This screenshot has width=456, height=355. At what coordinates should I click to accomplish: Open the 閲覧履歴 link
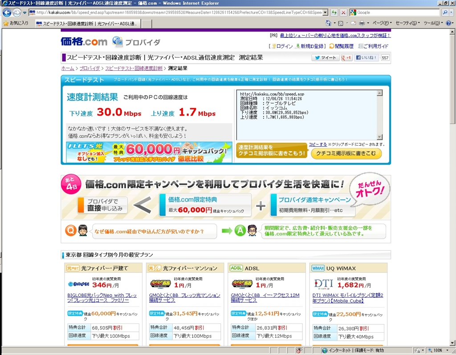342,46
